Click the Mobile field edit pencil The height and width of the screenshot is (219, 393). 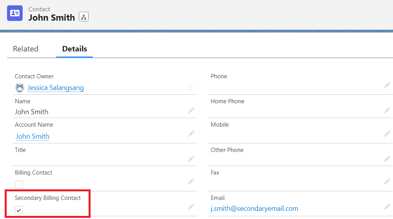(x=387, y=134)
